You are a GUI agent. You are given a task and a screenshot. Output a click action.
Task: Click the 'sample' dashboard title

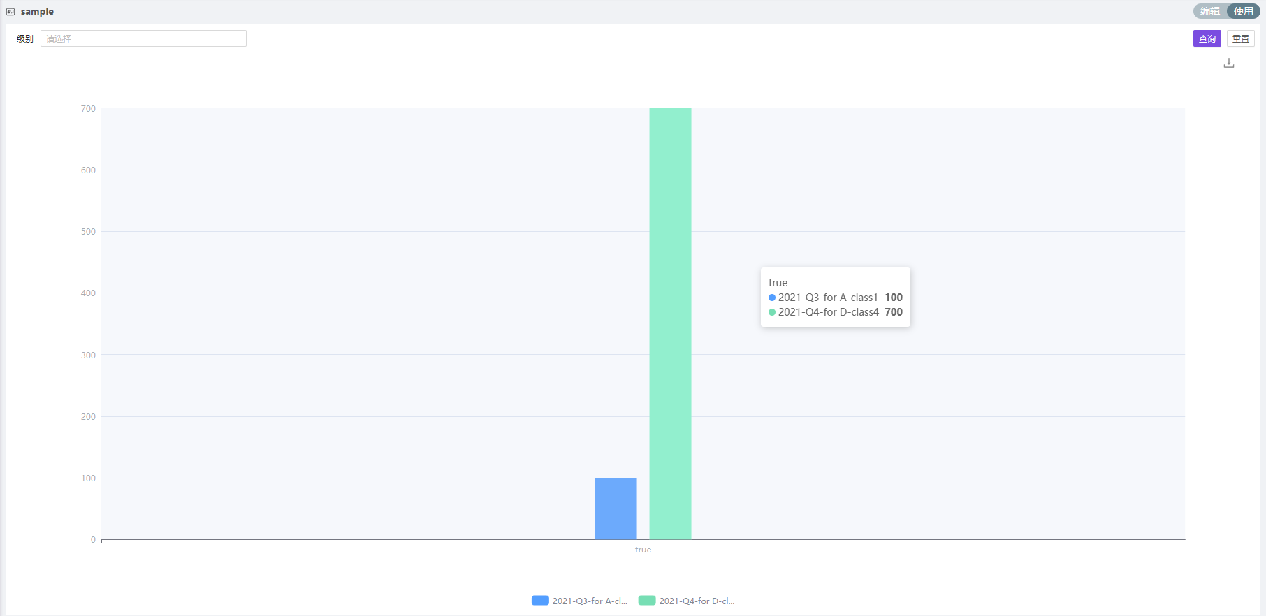pos(37,12)
